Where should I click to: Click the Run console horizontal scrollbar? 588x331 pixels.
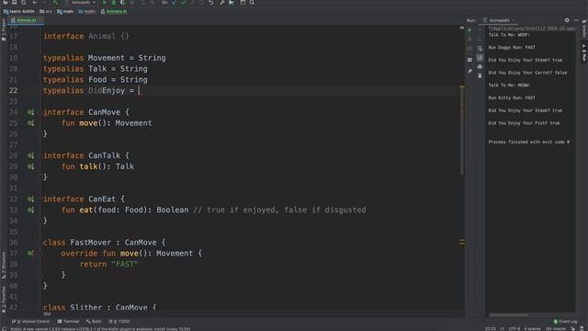509,314
